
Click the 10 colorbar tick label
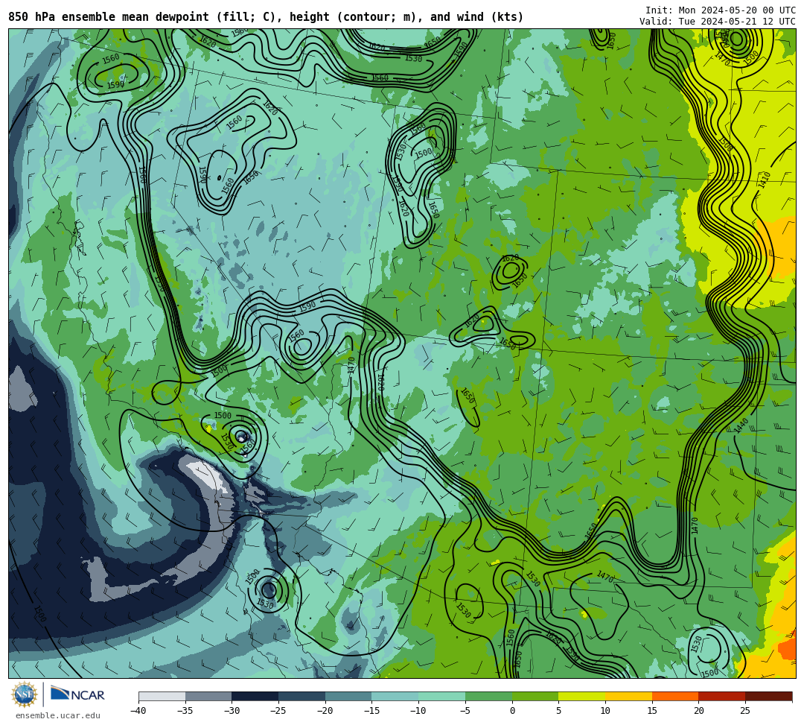(x=605, y=711)
